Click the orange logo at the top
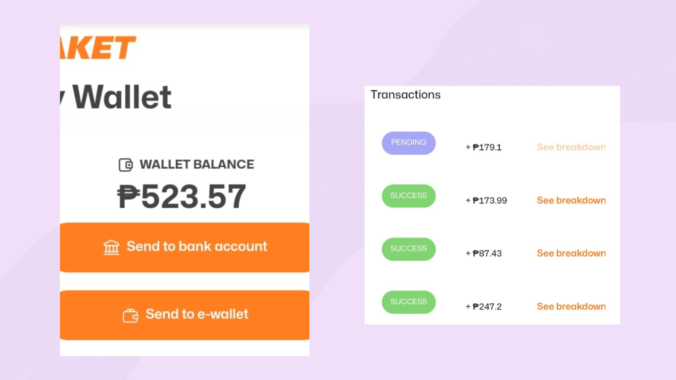 98,48
